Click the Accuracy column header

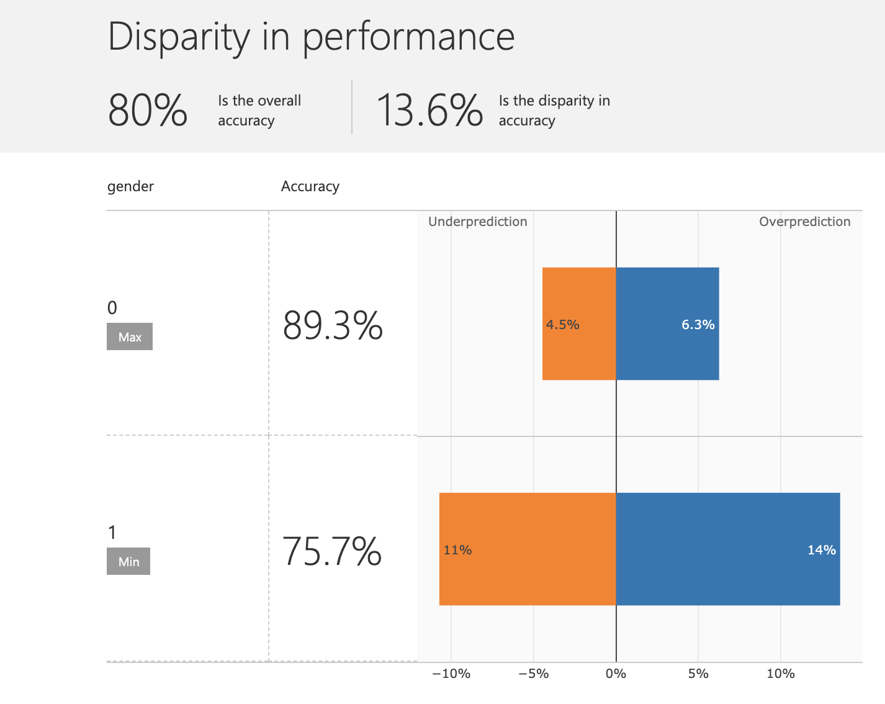[x=310, y=186]
